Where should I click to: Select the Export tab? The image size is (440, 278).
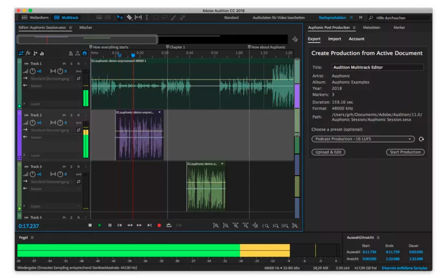tap(314, 39)
